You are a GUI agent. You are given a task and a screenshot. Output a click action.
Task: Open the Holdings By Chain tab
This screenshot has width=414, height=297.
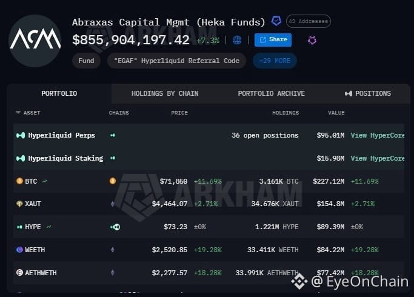pos(165,93)
